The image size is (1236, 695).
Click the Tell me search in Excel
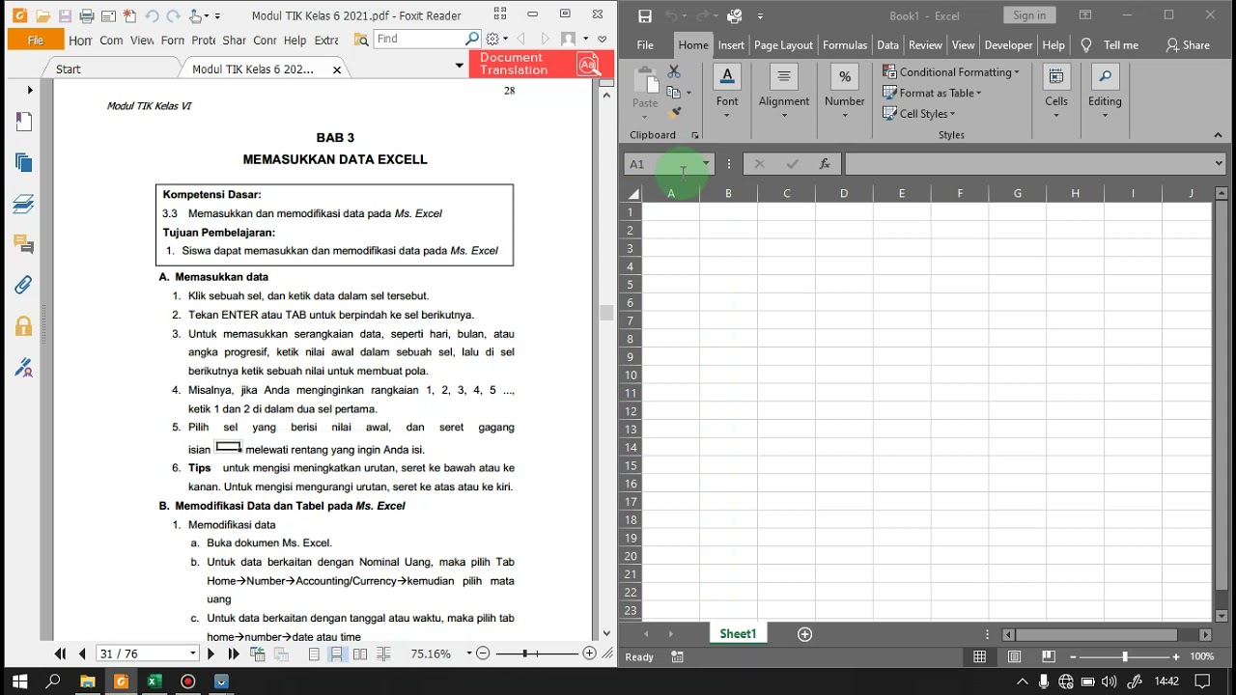1110,45
